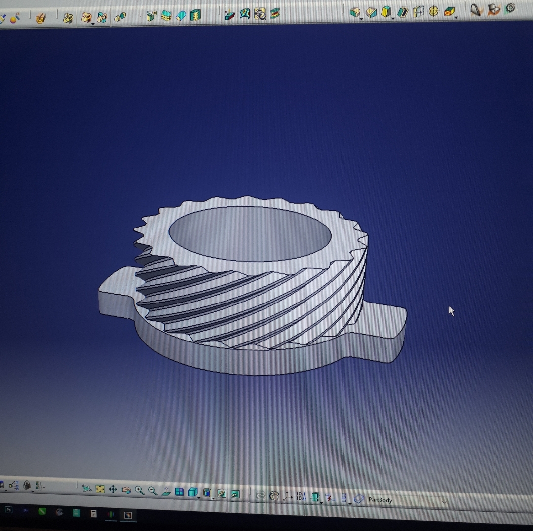
Task: Select the Split surface-based feature icon
Action: pyautogui.click(x=151, y=16)
